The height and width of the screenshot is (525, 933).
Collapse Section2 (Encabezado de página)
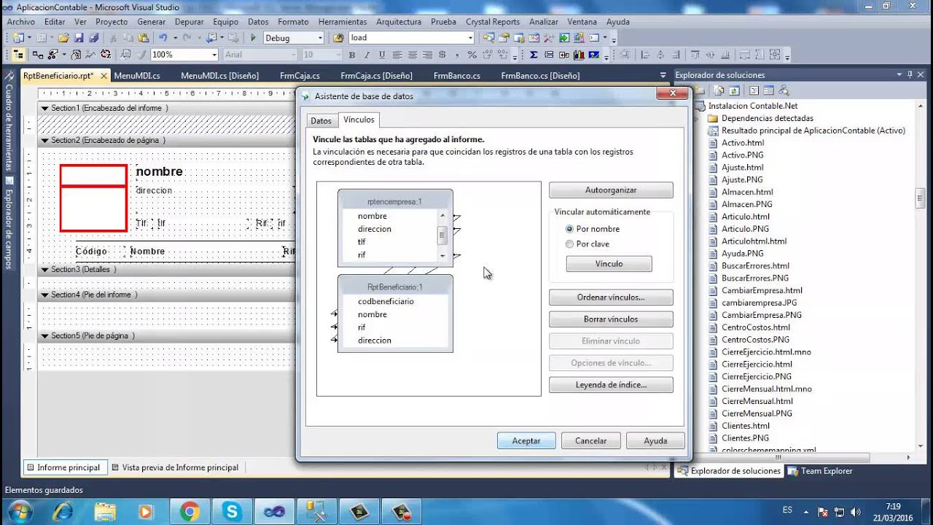tap(44, 140)
